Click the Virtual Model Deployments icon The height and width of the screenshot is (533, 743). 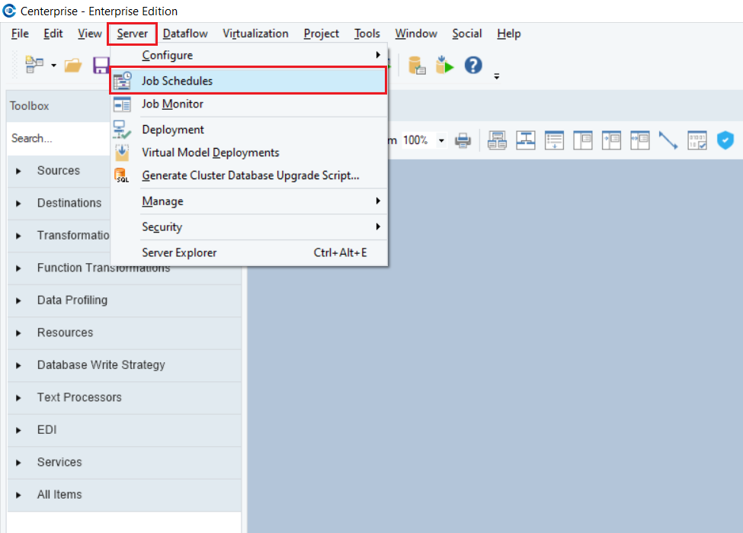122,153
